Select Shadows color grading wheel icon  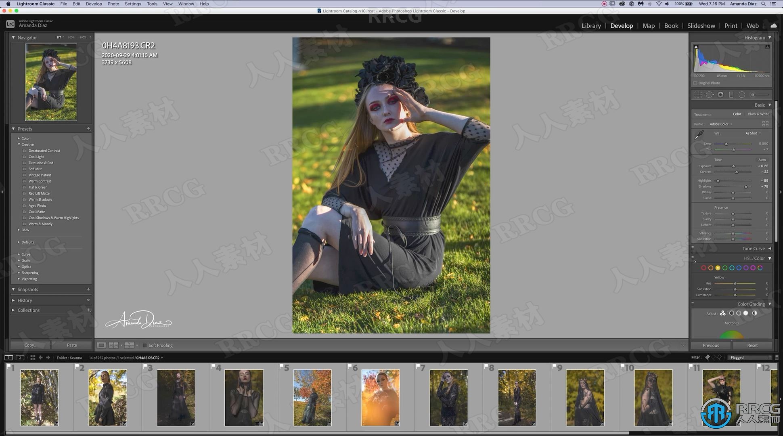coord(731,313)
